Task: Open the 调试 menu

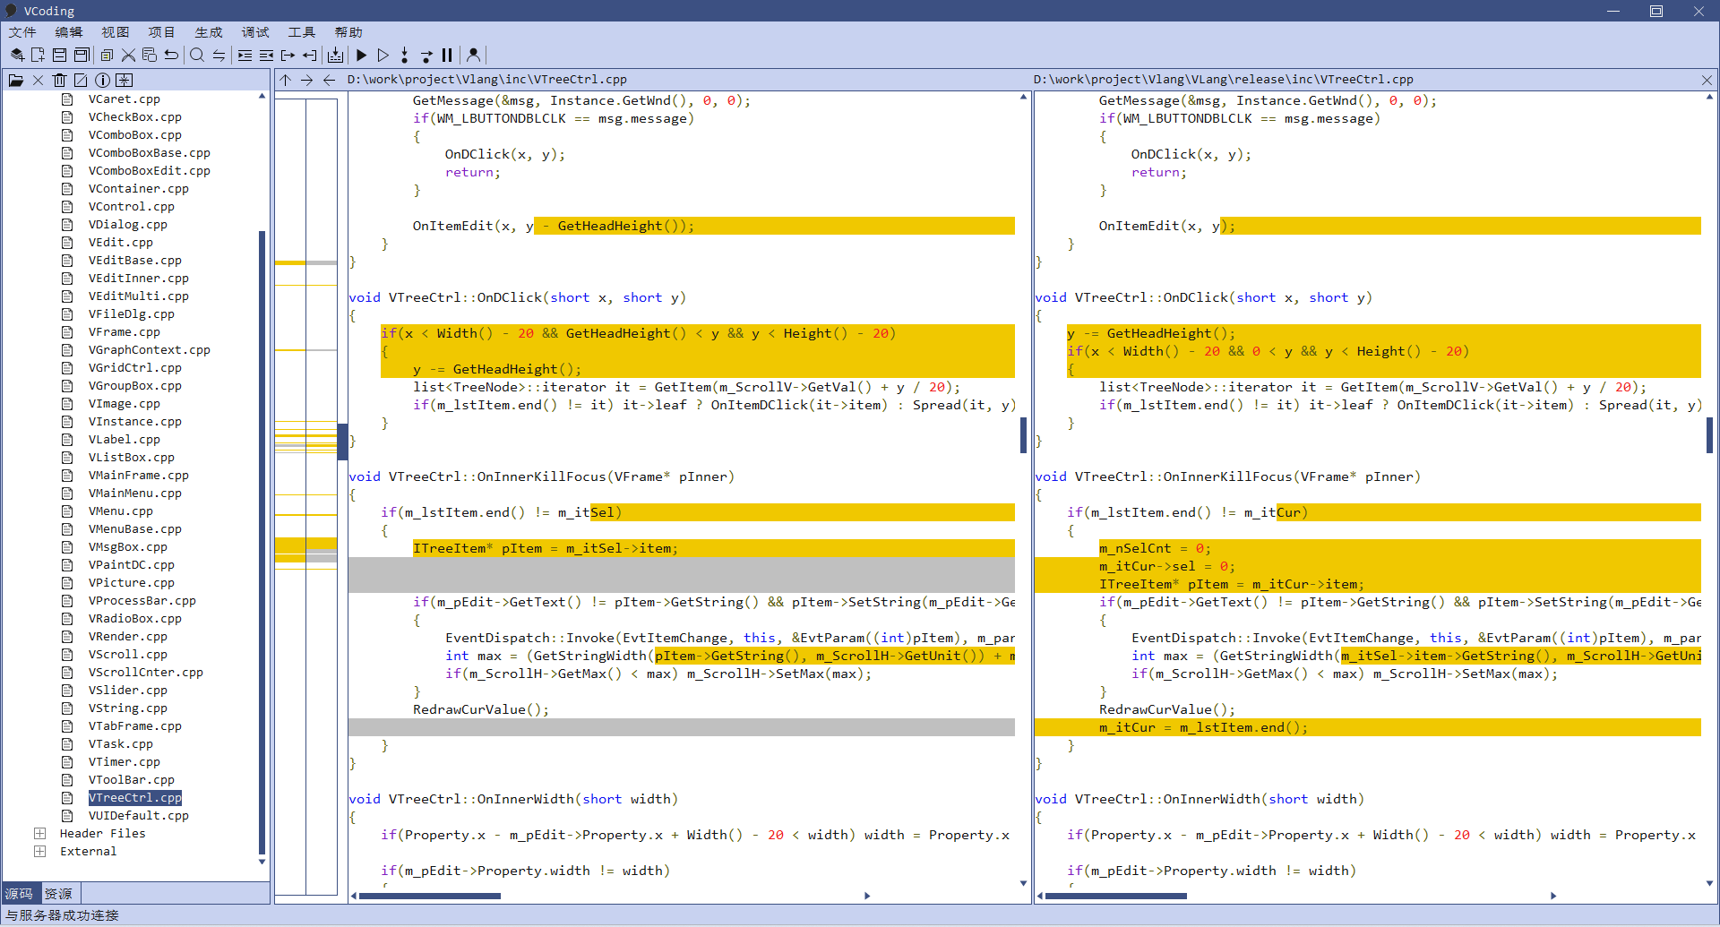Action: (x=254, y=32)
